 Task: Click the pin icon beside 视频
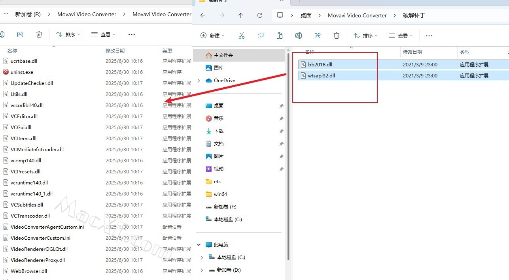click(281, 169)
